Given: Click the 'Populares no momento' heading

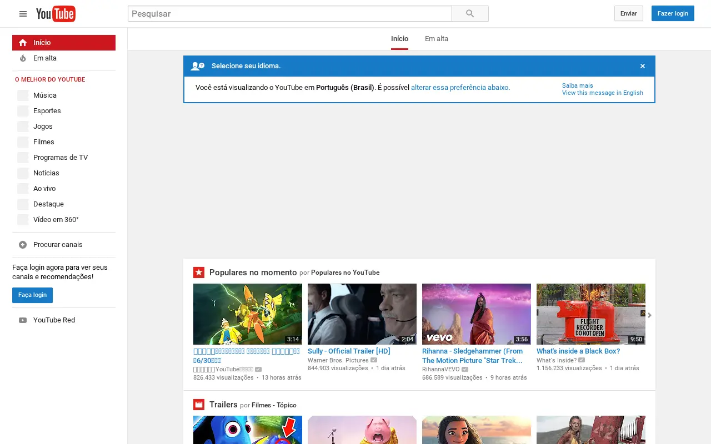Looking at the screenshot, I should pyautogui.click(x=253, y=273).
